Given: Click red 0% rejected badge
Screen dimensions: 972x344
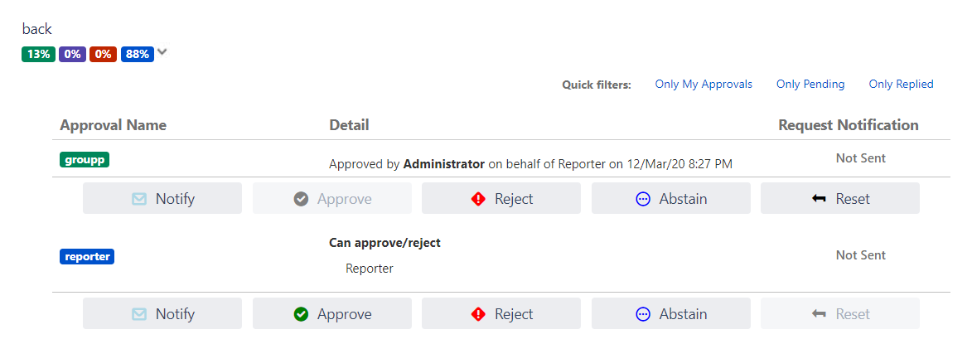Looking at the screenshot, I should pos(103,55).
